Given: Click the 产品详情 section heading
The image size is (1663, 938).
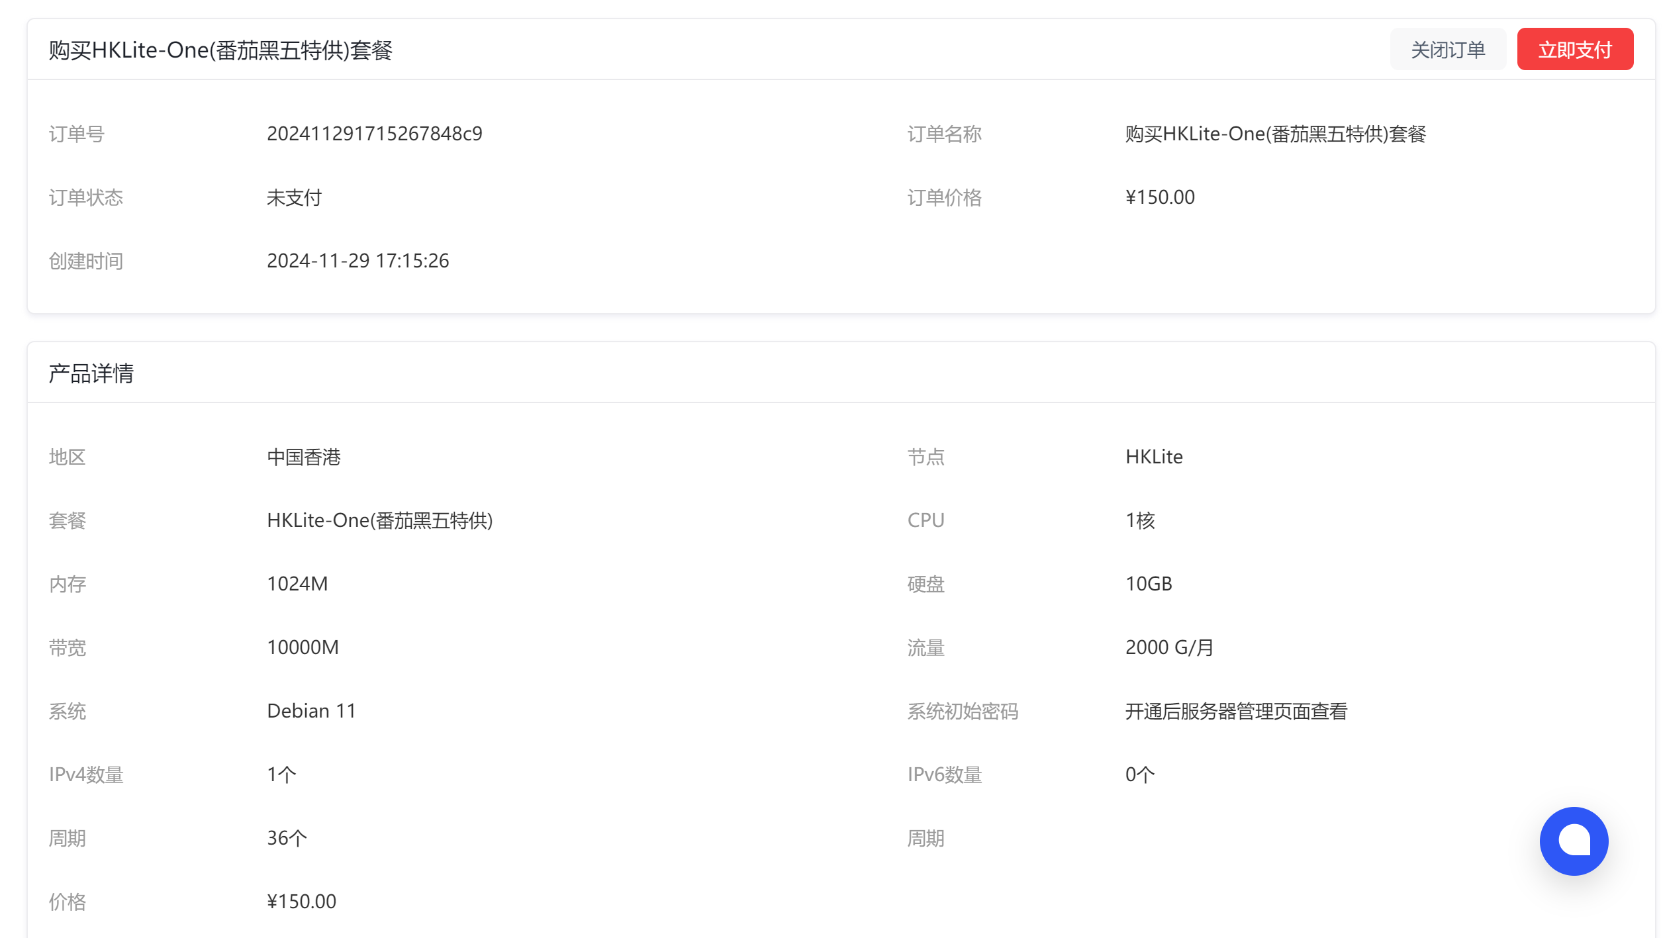Looking at the screenshot, I should click(91, 373).
